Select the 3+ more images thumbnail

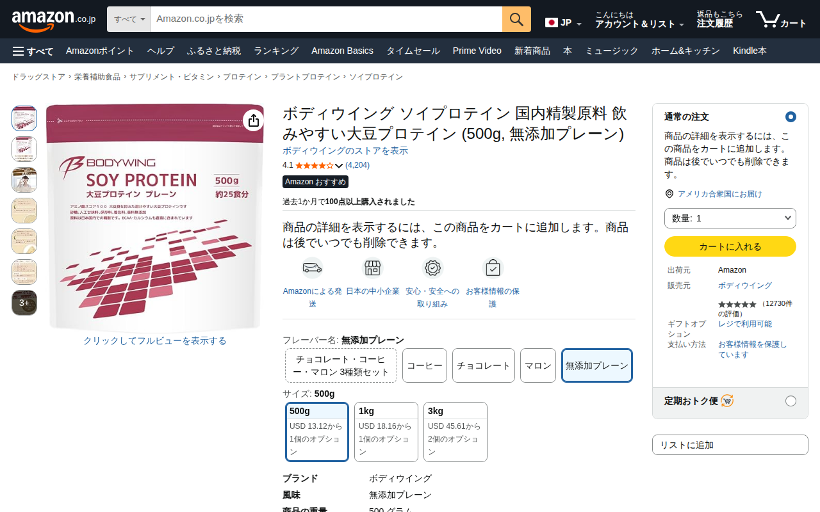coord(24,303)
